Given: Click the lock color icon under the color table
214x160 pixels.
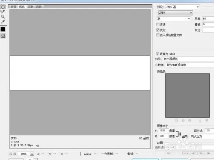Looking at the screenshot, I should [x=190, y=120].
